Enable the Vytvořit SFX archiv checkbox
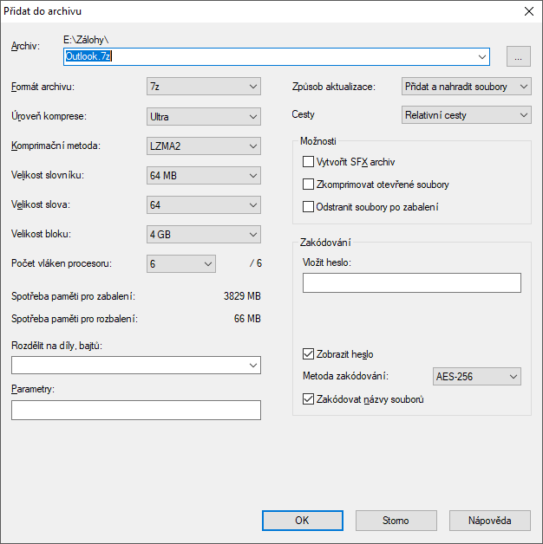This screenshot has height=544, width=543. [308, 162]
